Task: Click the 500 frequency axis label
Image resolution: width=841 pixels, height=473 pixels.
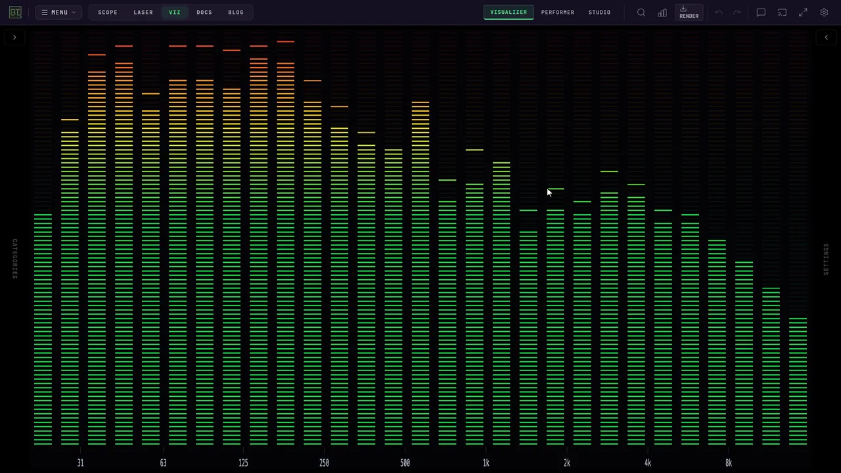Action: click(405, 463)
